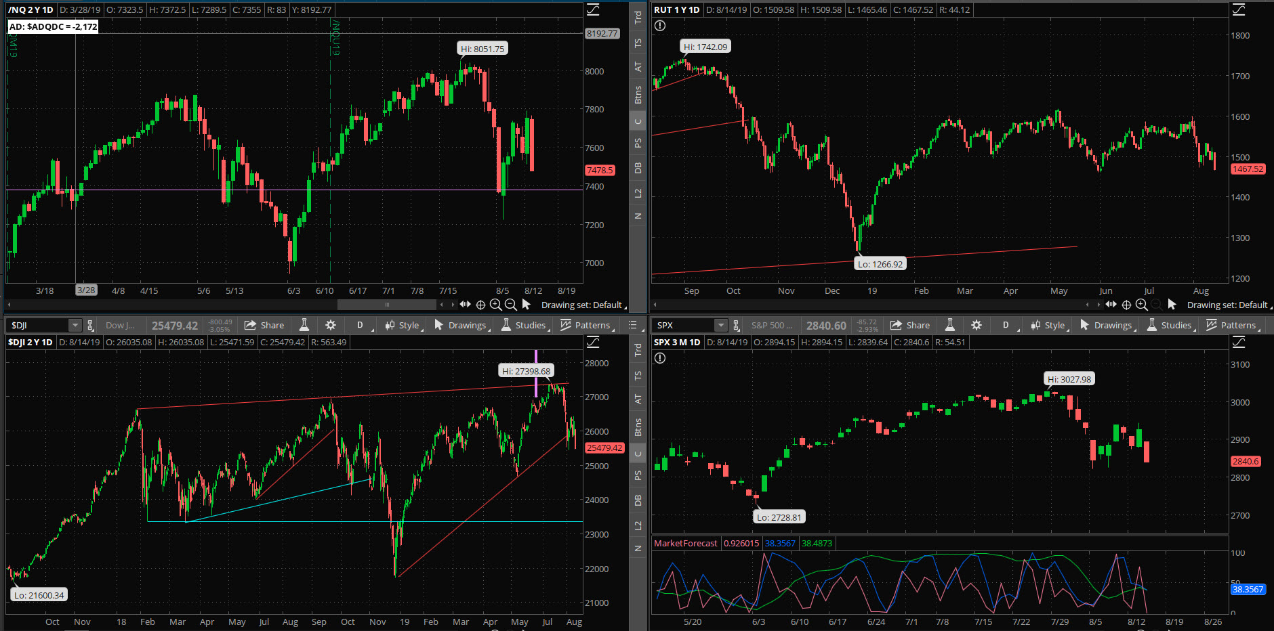Viewport: 1274px width, 631px height.
Task: Click the crosshair pan icon on the /NQ chart
Action: [x=480, y=305]
